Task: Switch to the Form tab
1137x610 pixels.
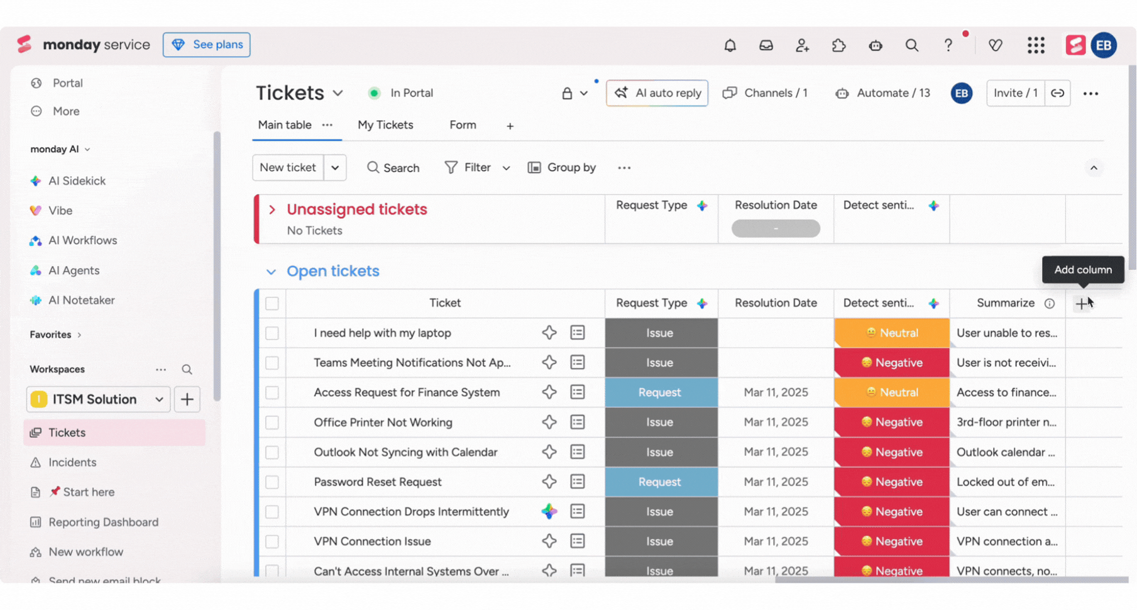Action: [x=463, y=125]
